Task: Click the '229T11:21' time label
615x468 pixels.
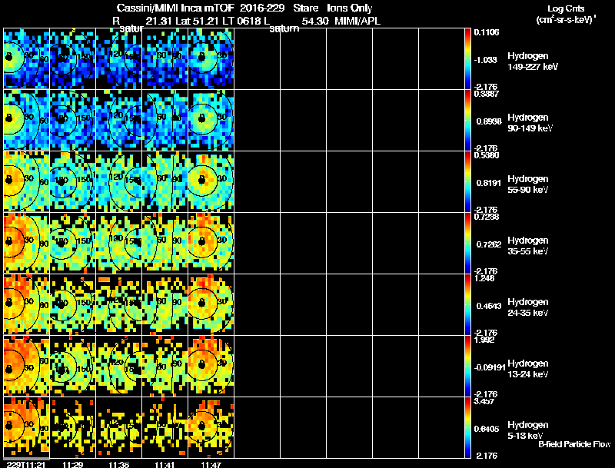Action: (x=27, y=465)
